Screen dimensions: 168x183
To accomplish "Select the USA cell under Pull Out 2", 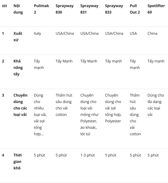I will [x=133, y=33].
